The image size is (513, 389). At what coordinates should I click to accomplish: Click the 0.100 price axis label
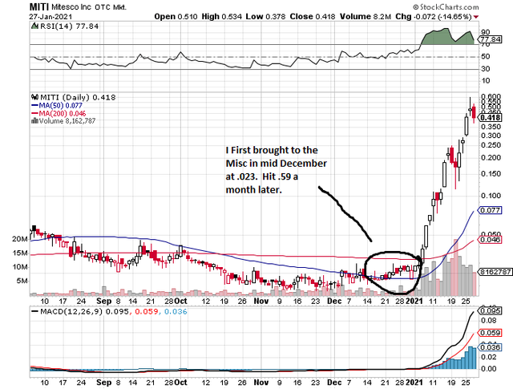tap(491, 196)
